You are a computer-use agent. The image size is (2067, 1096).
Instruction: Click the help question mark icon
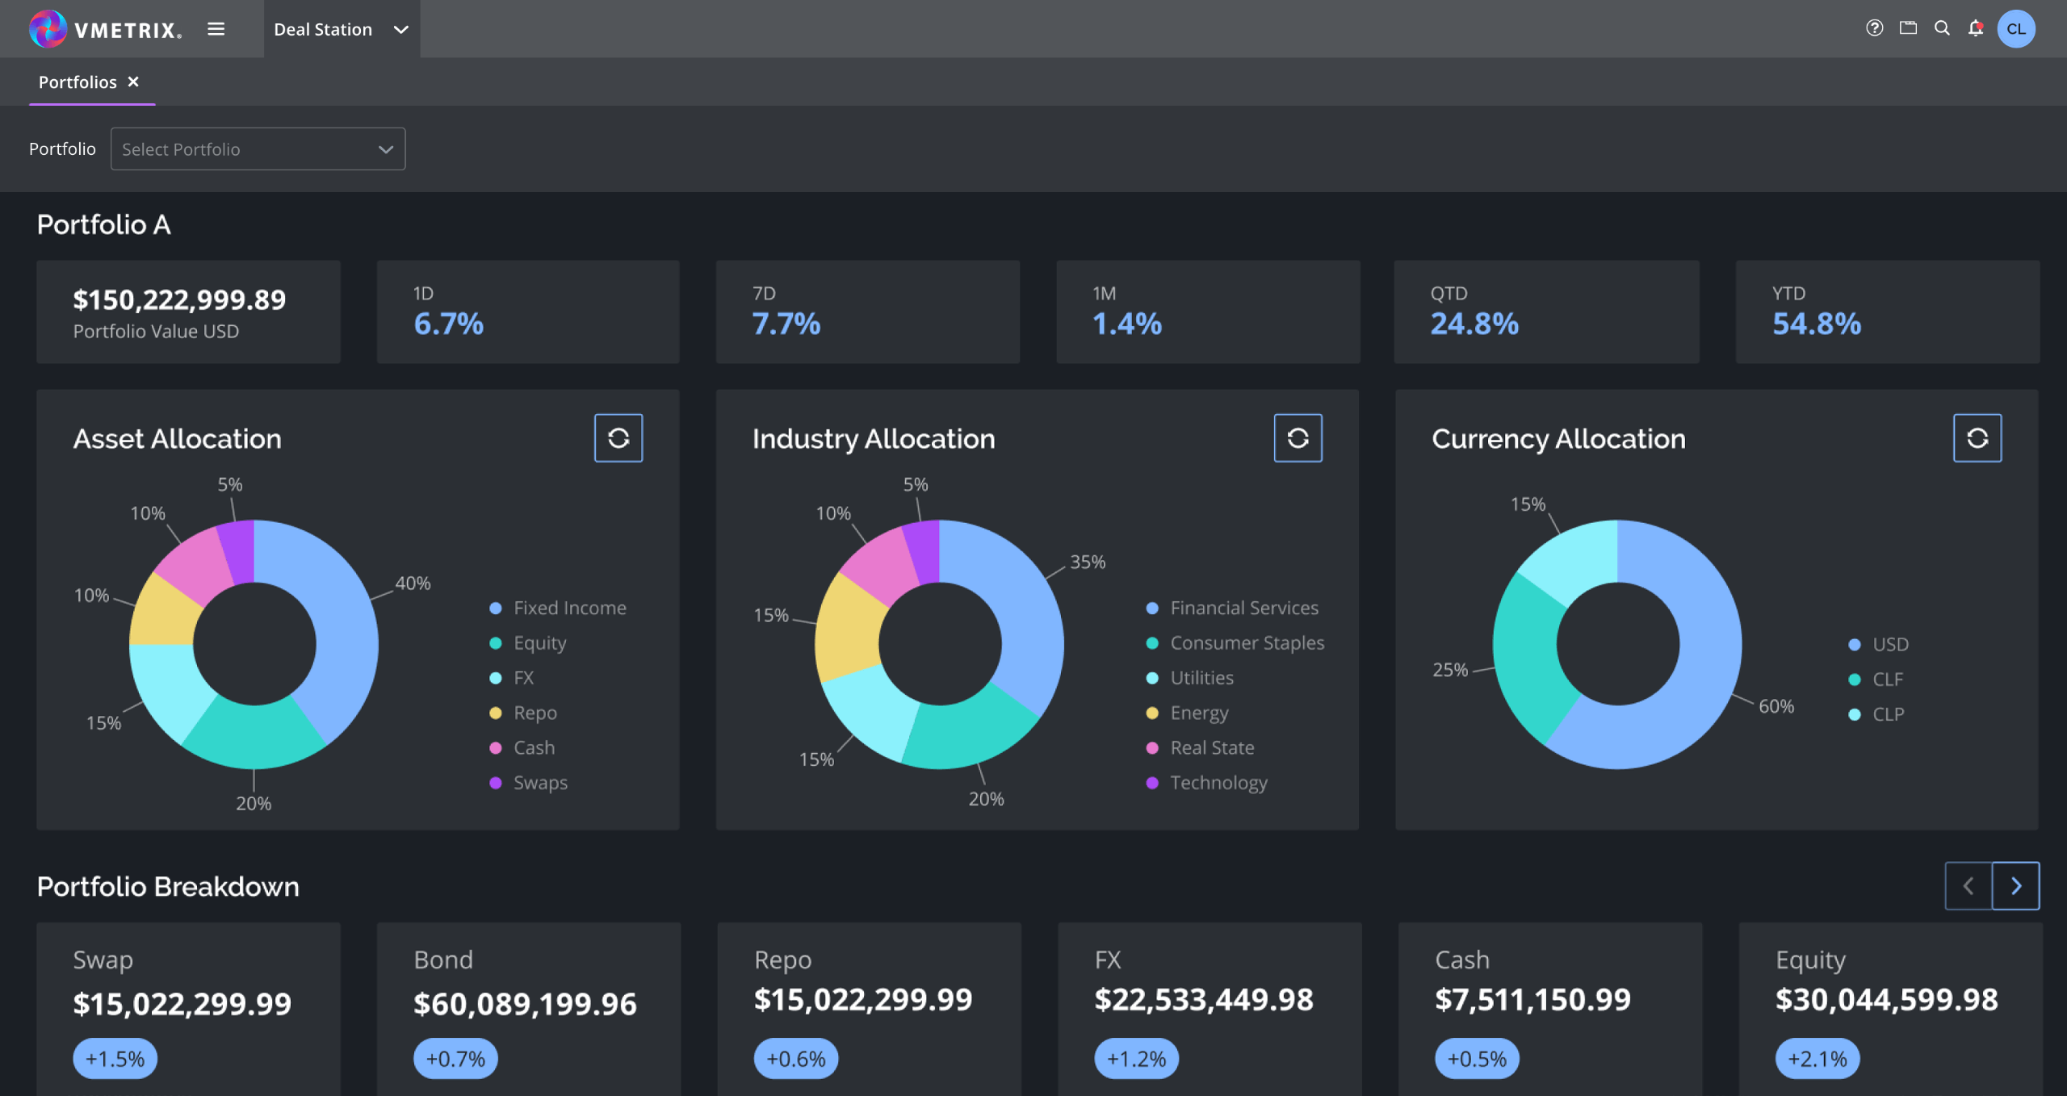[x=1875, y=28]
